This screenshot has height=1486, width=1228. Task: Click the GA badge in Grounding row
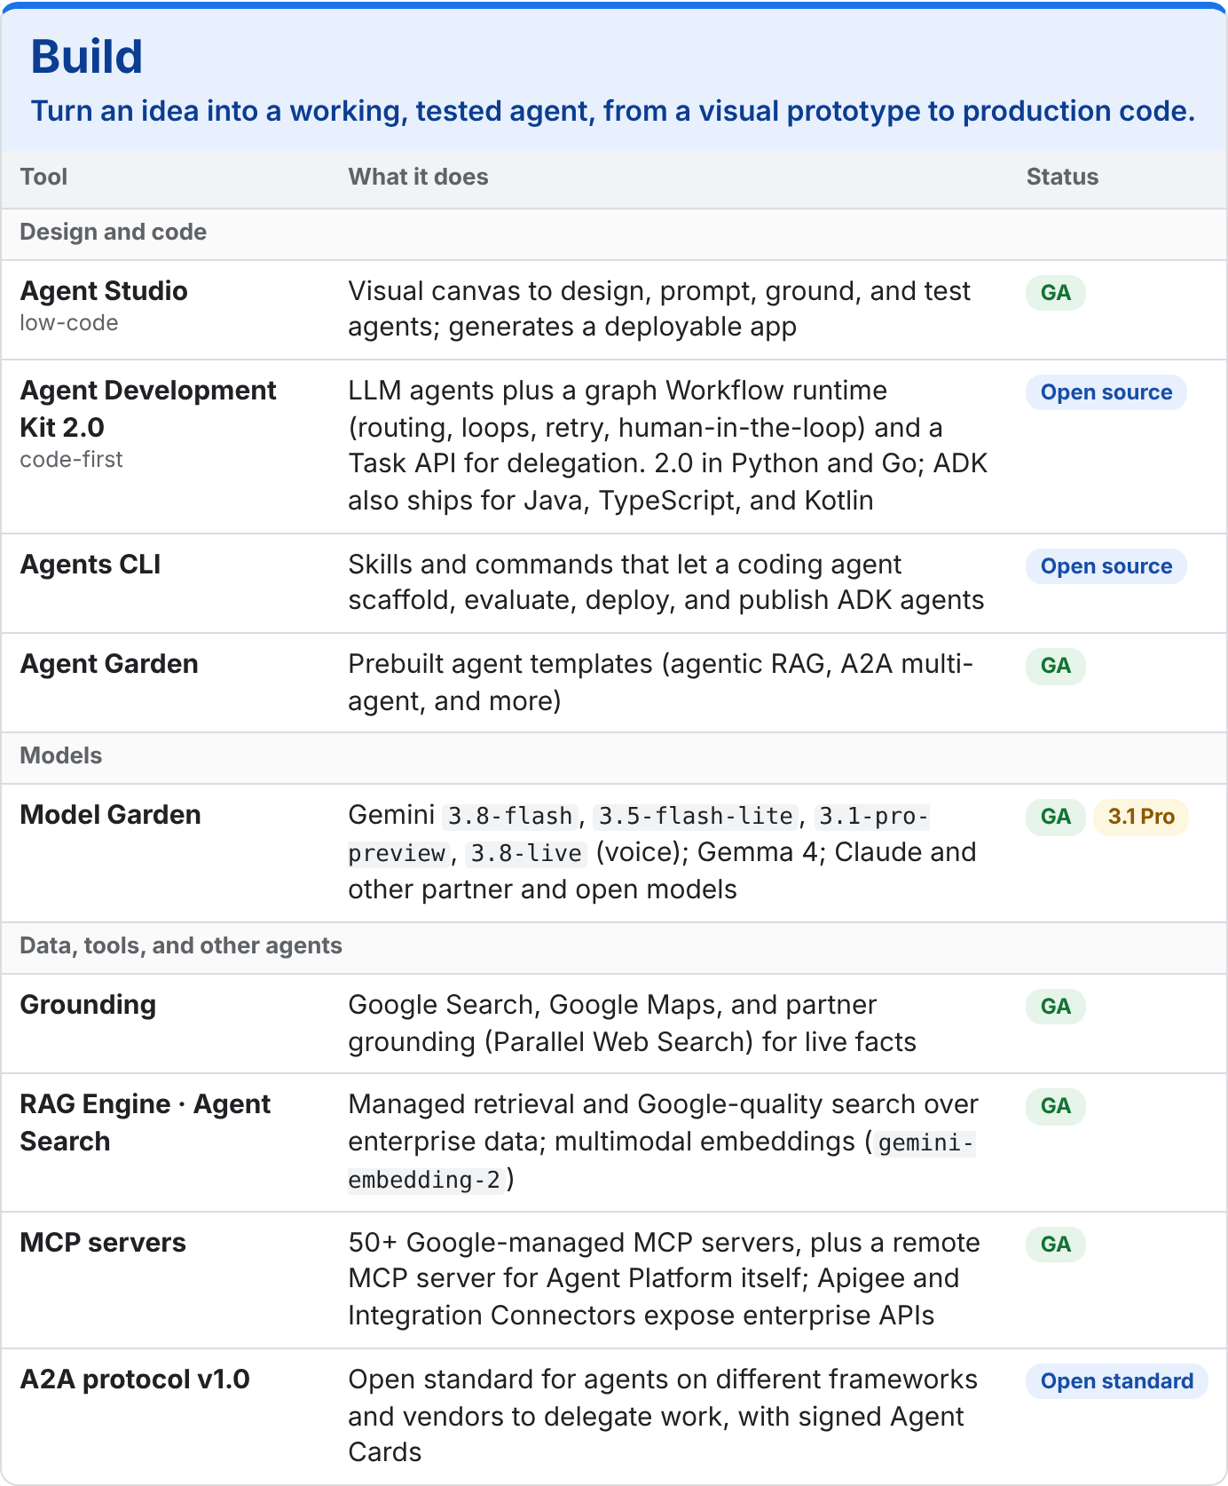1056,1007
